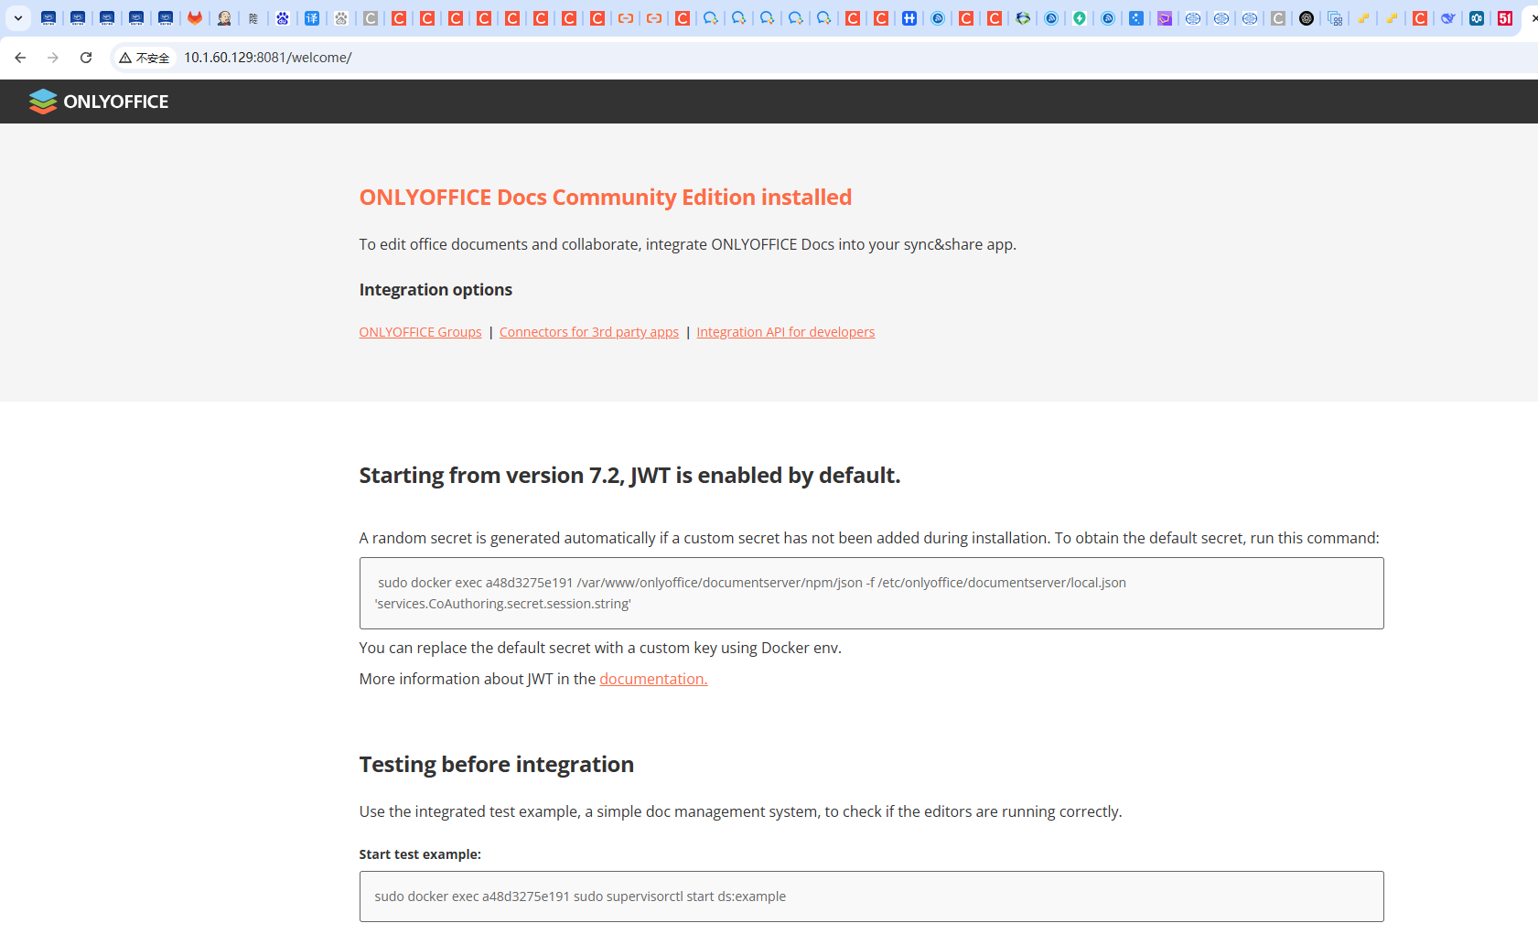Click the 'A random secret is generated' paragraph

click(868, 538)
